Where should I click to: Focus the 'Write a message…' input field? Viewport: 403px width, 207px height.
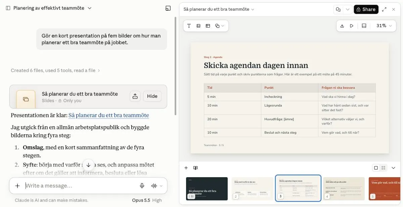click(81, 186)
